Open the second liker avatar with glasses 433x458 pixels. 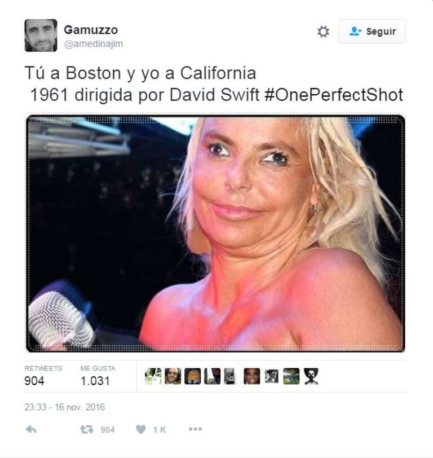[173, 376]
